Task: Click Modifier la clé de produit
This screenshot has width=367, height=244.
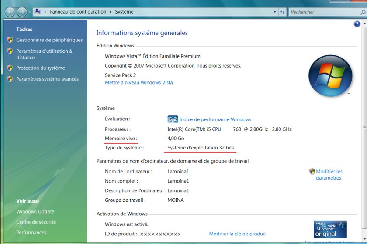Action: click(237, 234)
